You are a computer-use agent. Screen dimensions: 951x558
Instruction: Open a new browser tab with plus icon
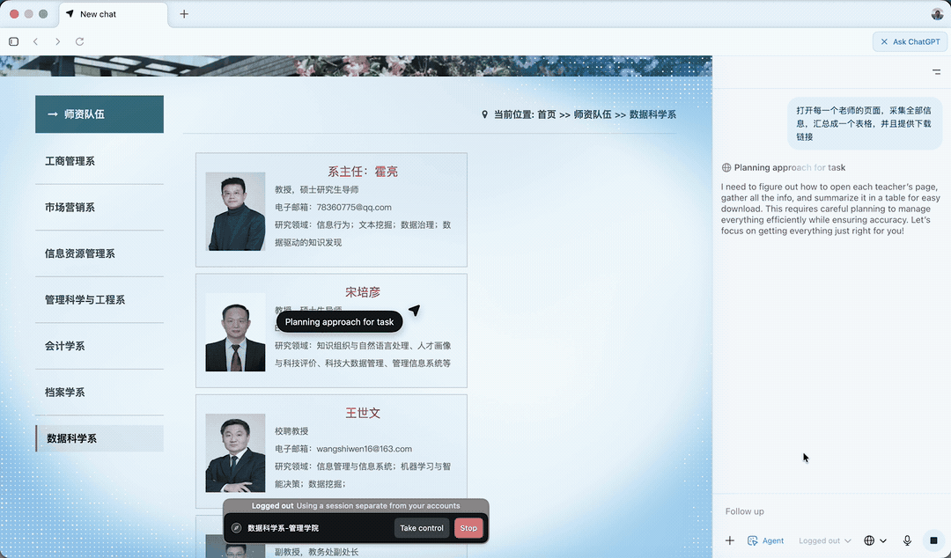(x=184, y=14)
